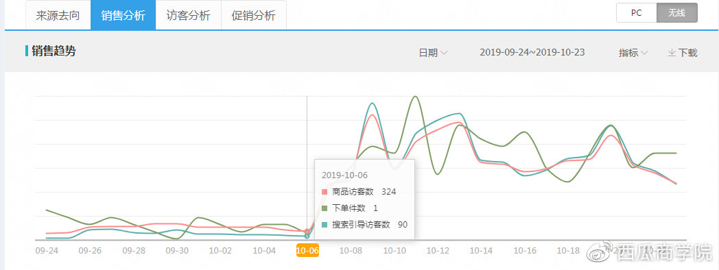719x270 pixels.
Task: Expand the 日期 dropdown
Action: coord(433,53)
